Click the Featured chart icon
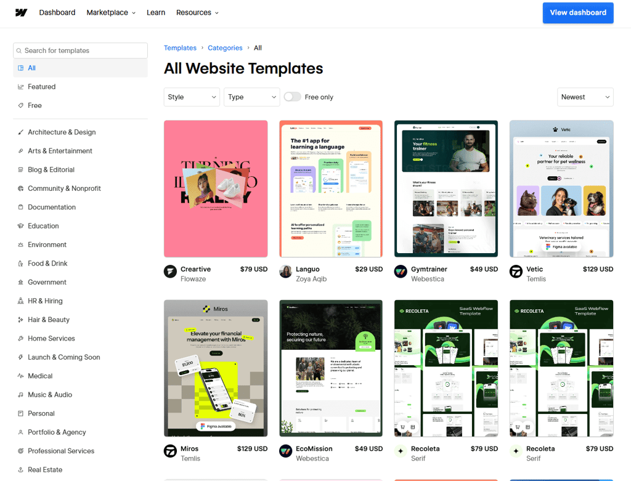 (20, 86)
